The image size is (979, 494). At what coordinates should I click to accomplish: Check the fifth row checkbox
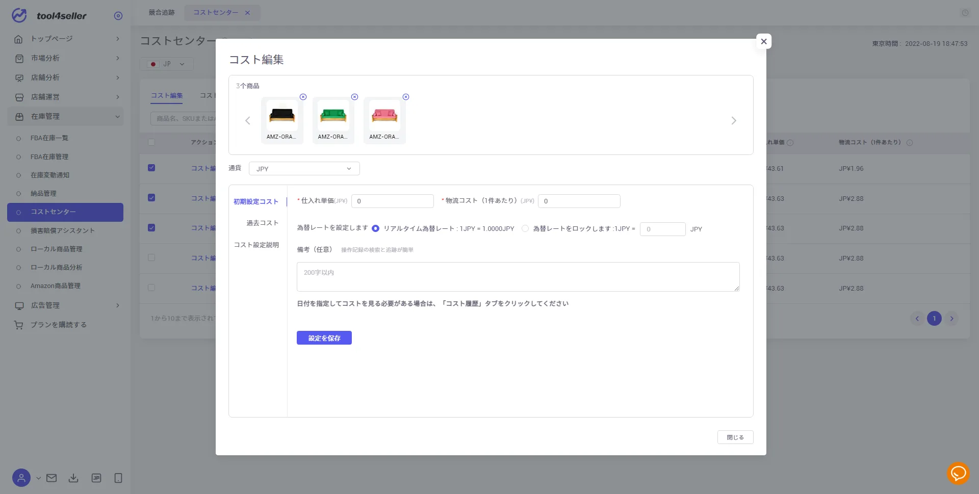(151, 288)
